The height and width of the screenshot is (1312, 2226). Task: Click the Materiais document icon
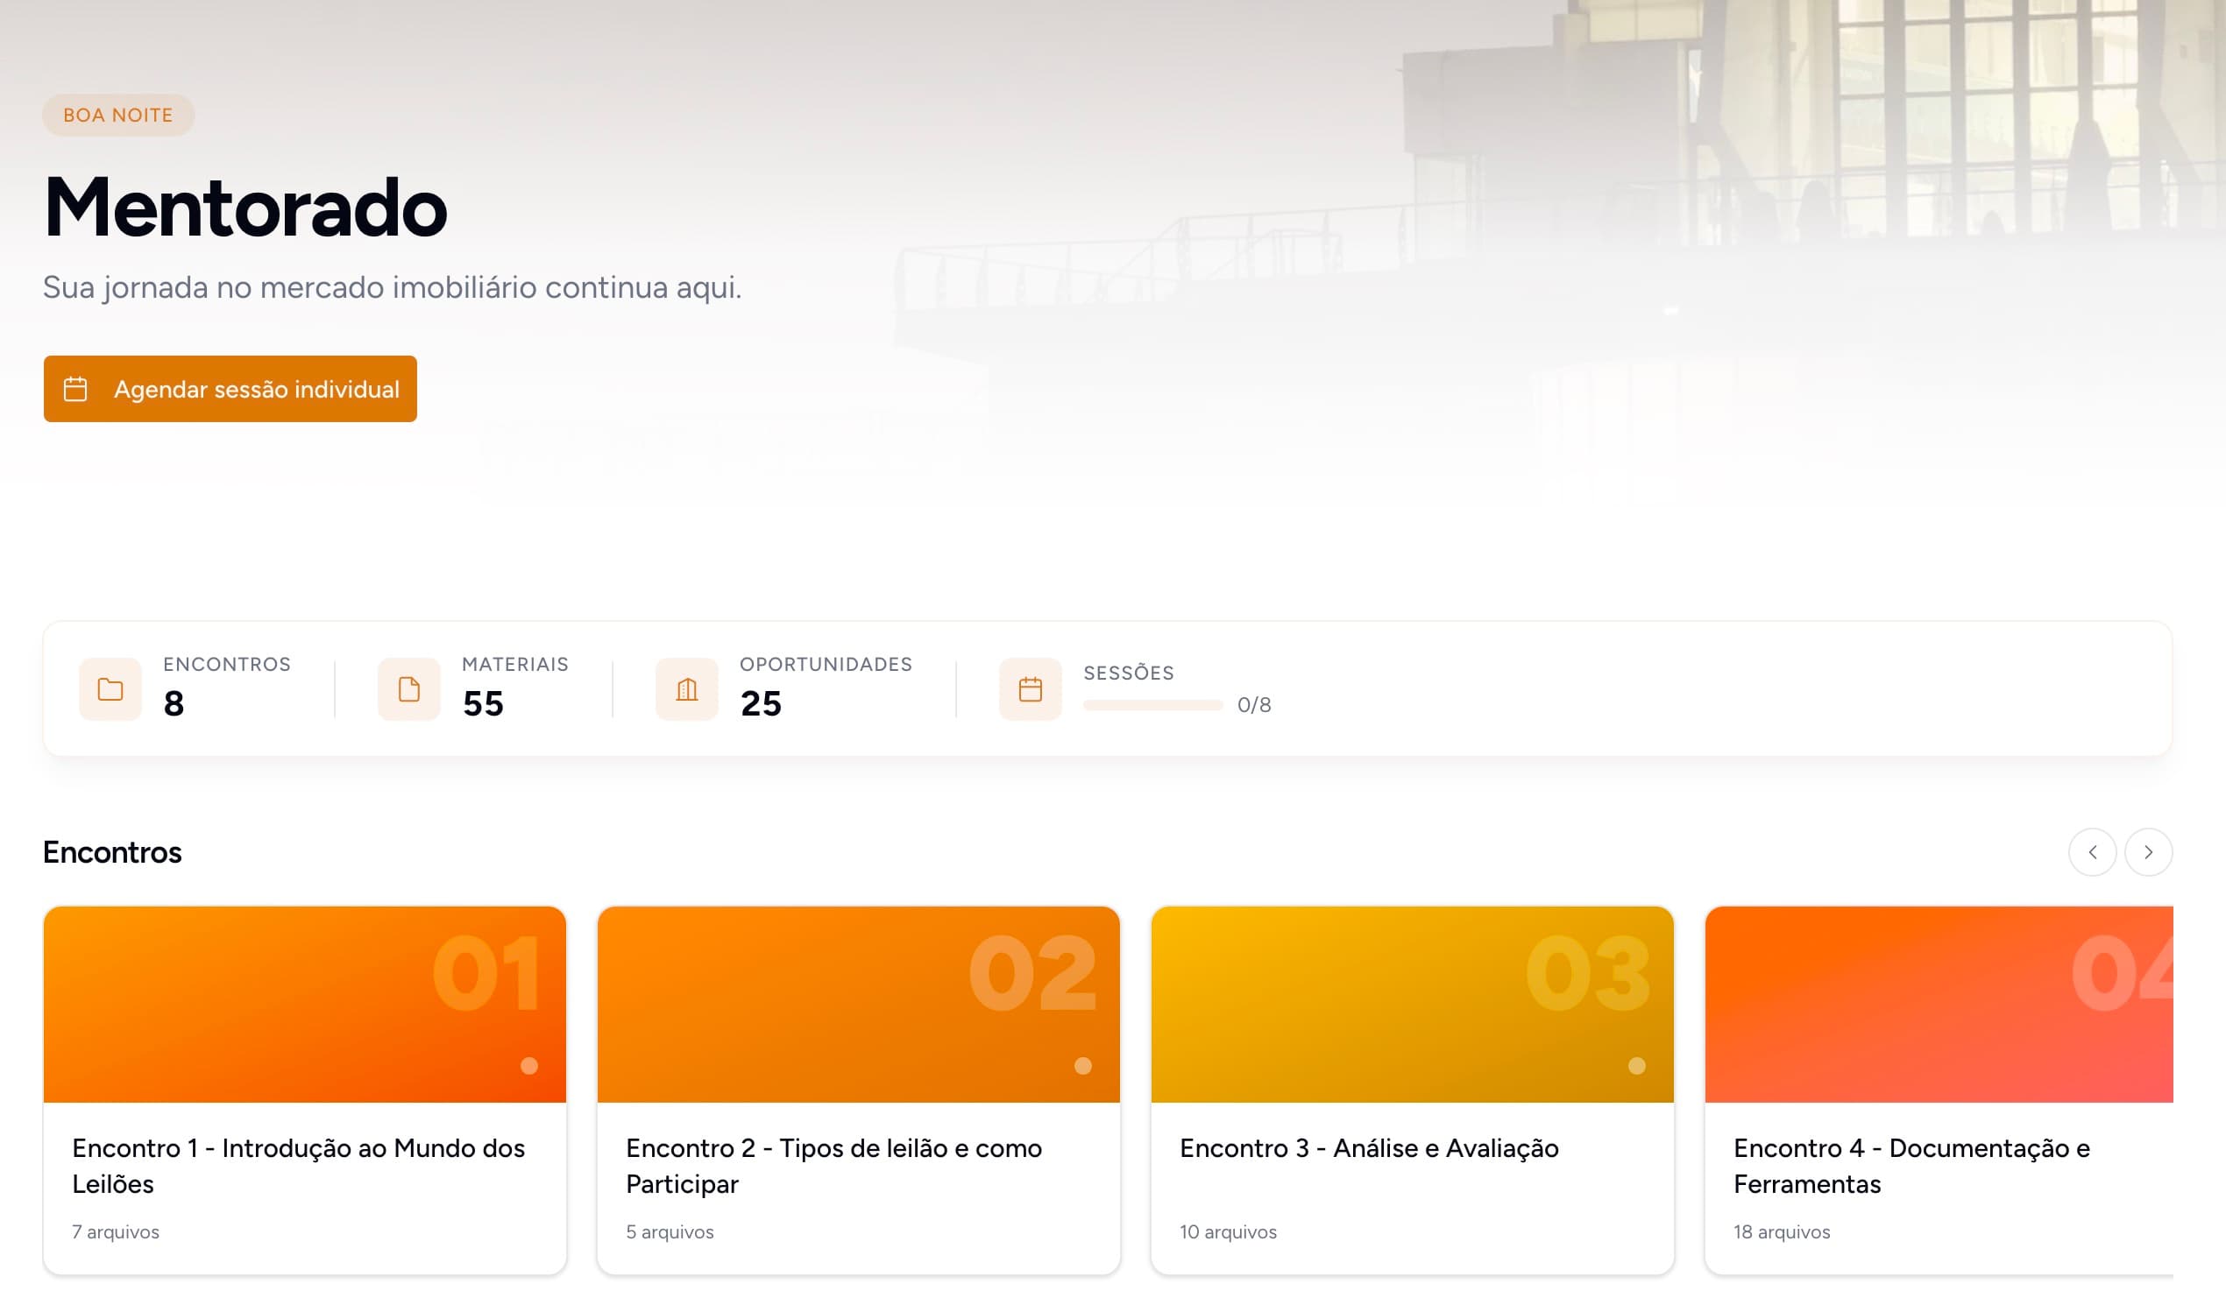(408, 689)
